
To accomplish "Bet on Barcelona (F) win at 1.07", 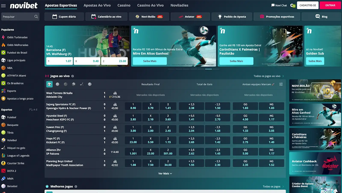I will tap(60, 61).
